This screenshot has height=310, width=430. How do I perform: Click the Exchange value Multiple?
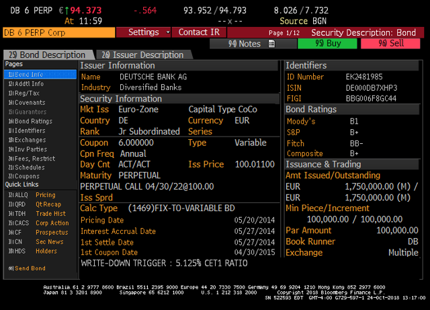coord(403,253)
